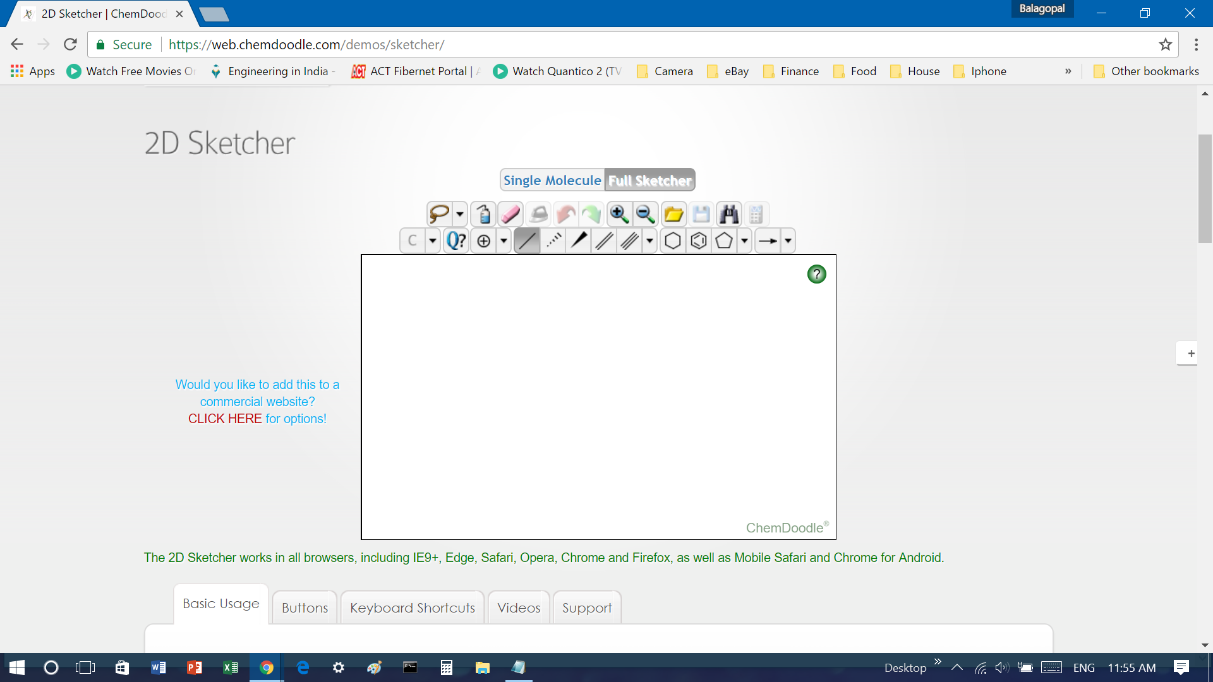
Task: Expand the selection tool dropdown
Action: click(459, 214)
